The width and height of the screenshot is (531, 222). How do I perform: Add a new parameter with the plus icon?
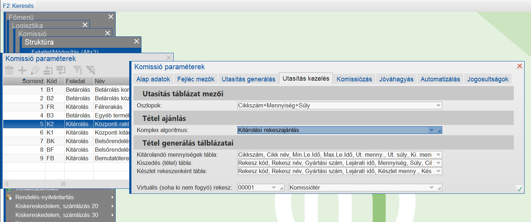click(x=22, y=70)
